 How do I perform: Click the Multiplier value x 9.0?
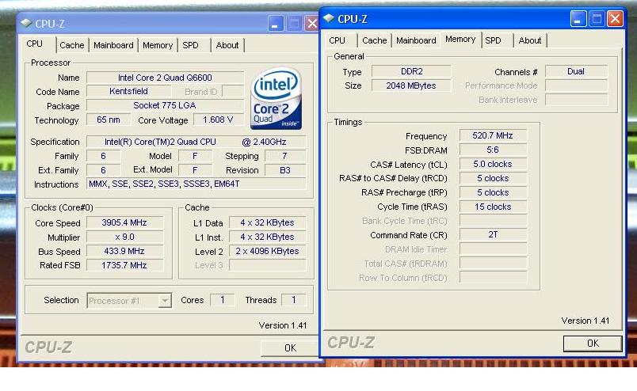(124, 237)
